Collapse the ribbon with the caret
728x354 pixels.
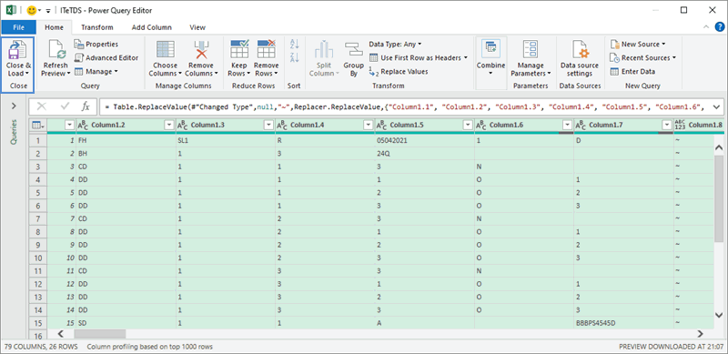click(706, 27)
